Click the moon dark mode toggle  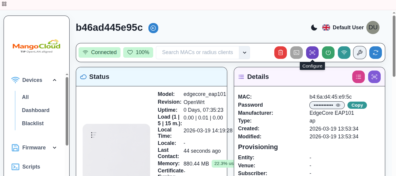click(314, 27)
